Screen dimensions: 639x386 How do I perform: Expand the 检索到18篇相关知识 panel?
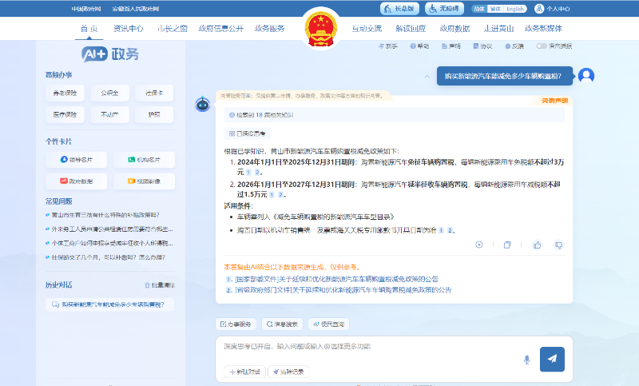(x=257, y=115)
